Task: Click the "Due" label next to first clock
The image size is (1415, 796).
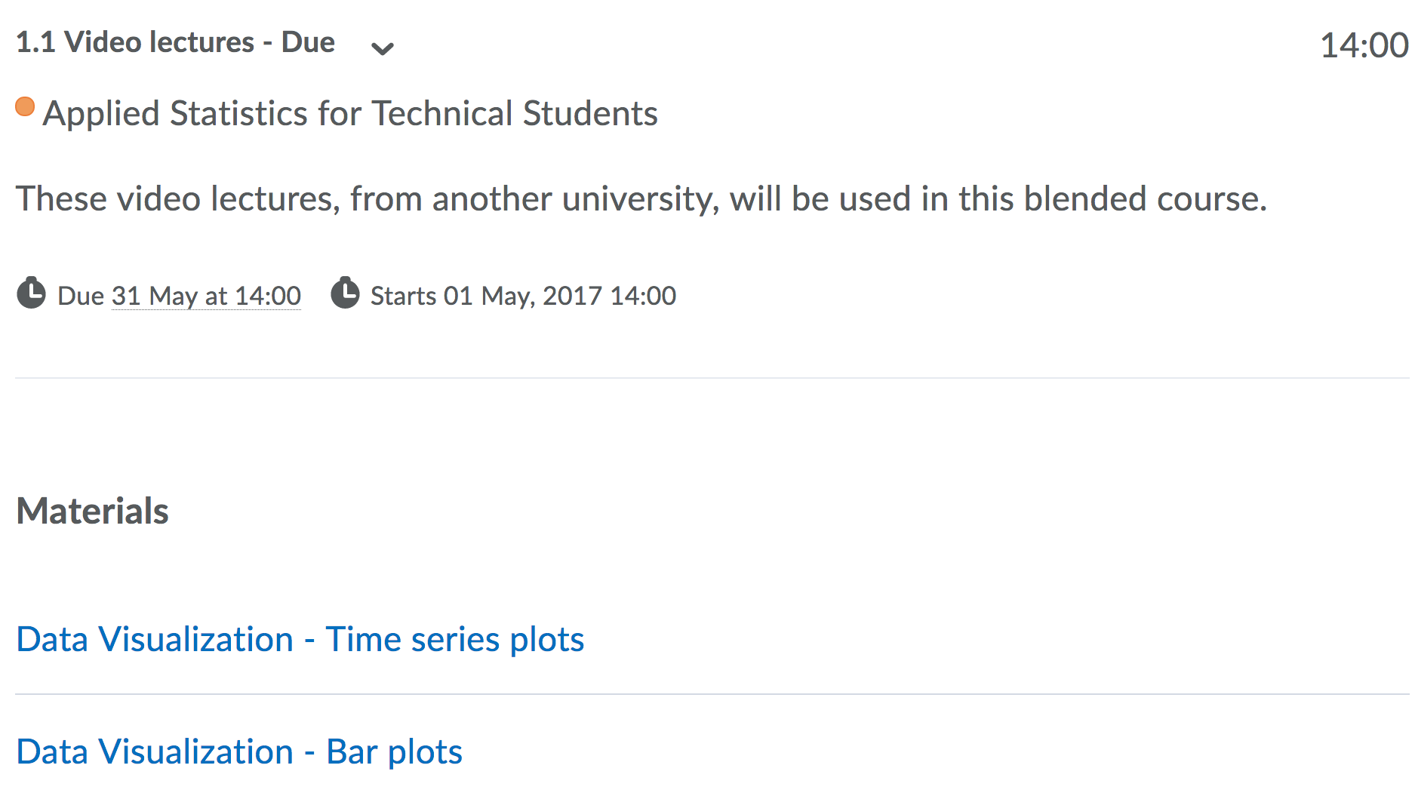Action: coord(81,296)
